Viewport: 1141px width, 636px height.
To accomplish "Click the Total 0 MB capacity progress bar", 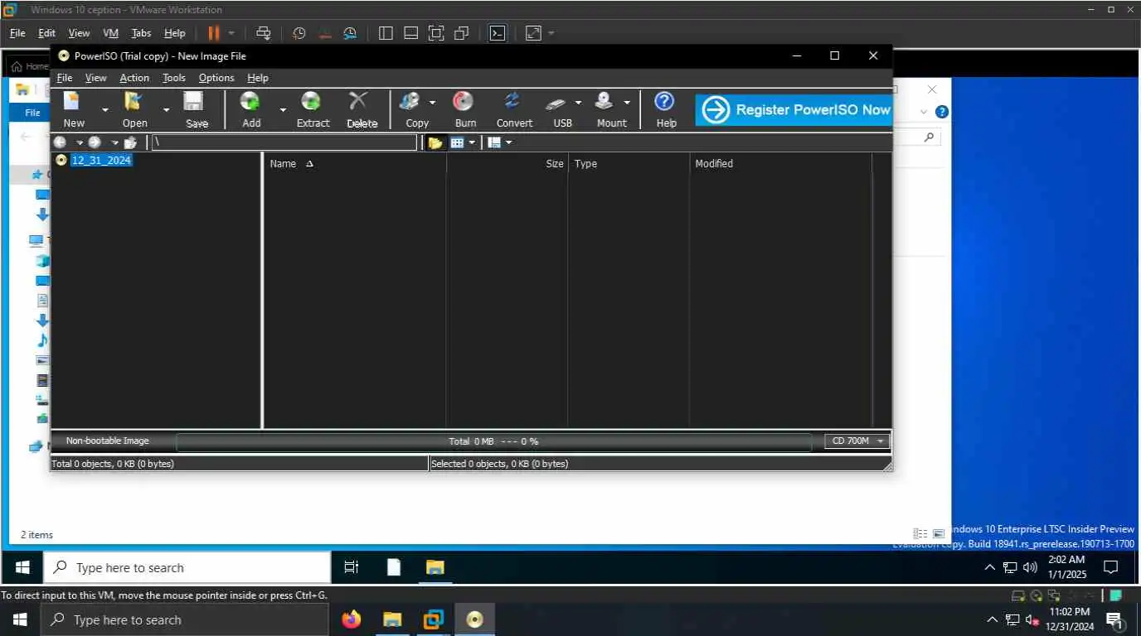I will point(493,441).
